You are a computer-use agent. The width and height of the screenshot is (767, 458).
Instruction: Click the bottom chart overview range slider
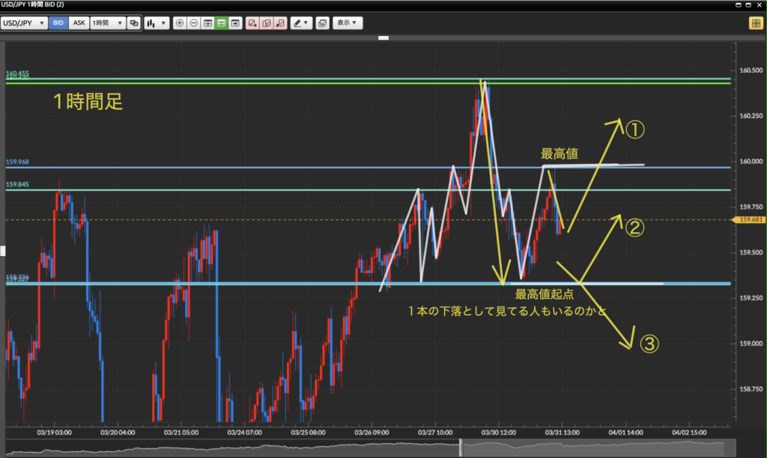coord(461,447)
